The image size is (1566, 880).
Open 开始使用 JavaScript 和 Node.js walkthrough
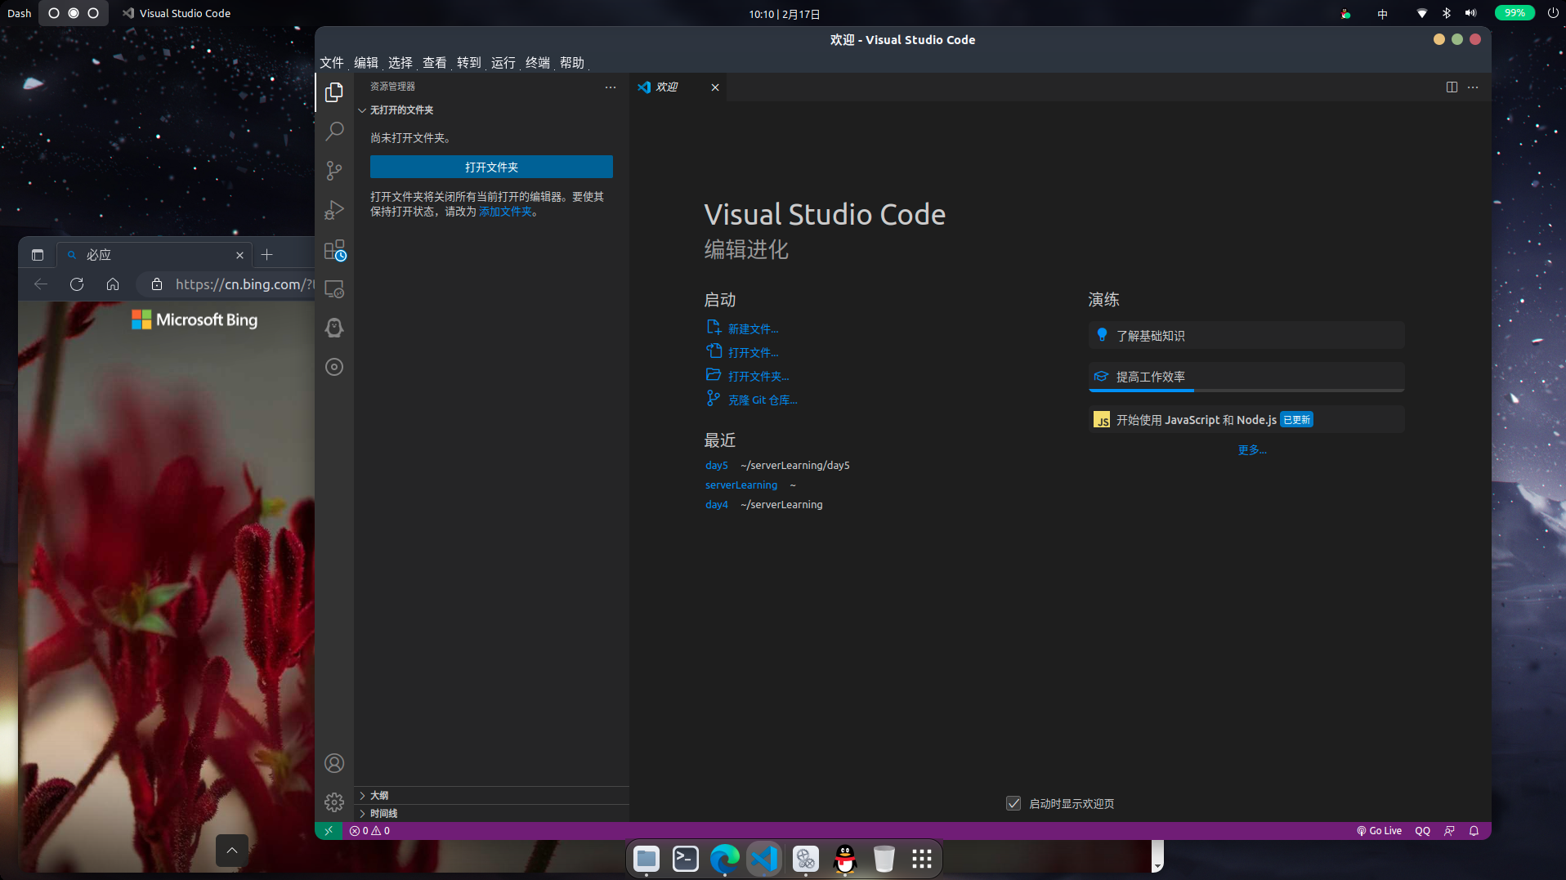[x=1246, y=420]
